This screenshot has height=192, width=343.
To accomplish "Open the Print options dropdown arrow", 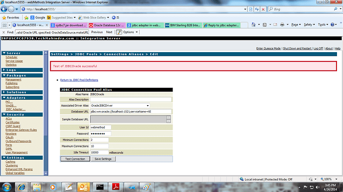I will pyautogui.click(x=287, y=25).
